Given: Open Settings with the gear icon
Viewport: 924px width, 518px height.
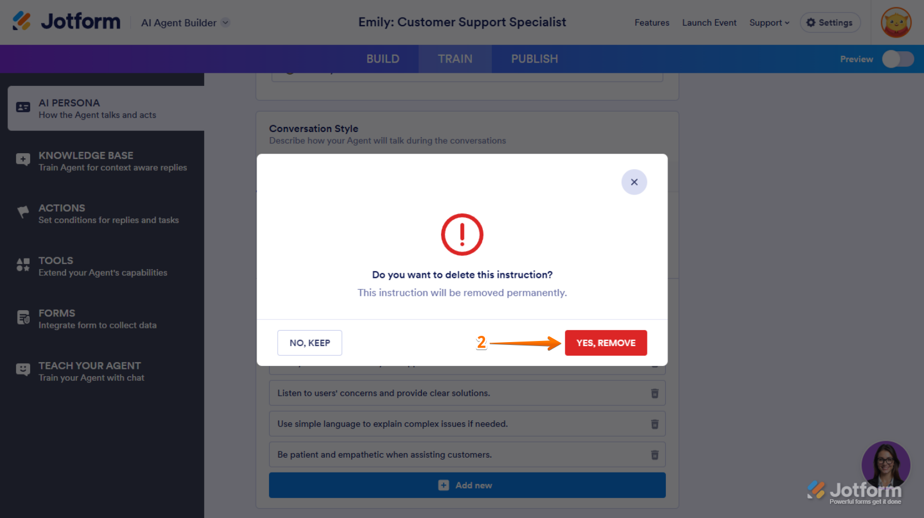Looking at the screenshot, I should click(x=830, y=23).
